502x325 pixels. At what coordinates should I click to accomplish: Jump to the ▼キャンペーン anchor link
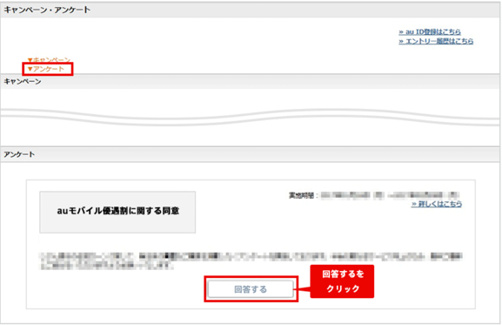(x=49, y=59)
